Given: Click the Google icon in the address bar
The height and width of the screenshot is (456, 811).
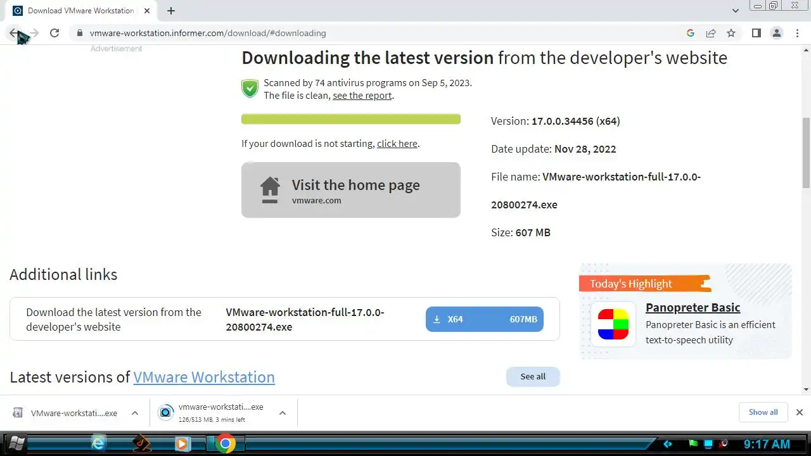Looking at the screenshot, I should click(x=691, y=33).
